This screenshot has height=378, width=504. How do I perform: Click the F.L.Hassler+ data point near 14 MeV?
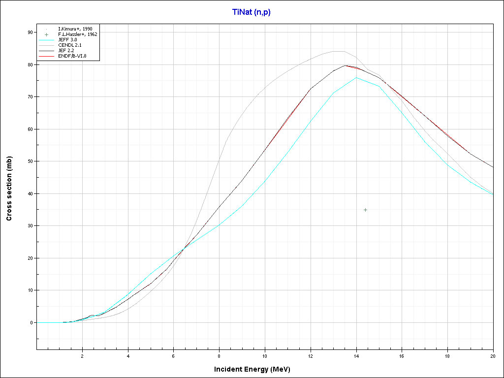pyautogui.click(x=365, y=210)
